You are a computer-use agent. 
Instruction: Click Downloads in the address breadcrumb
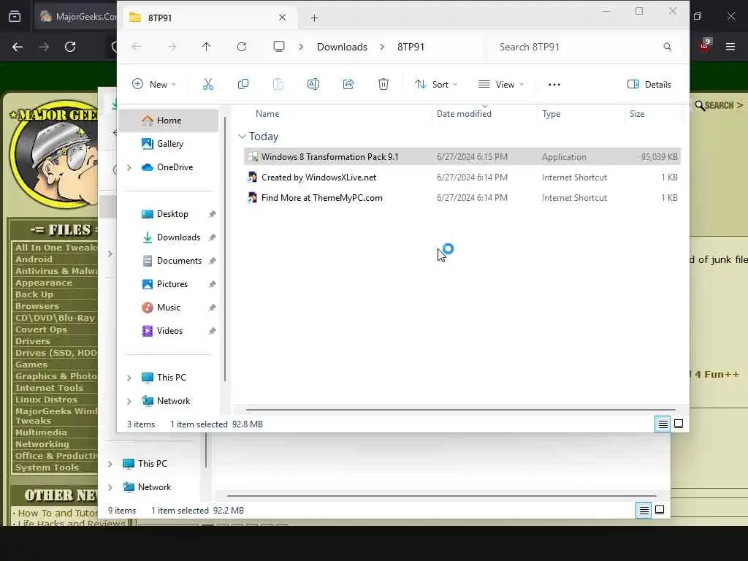pyautogui.click(x=342, y=47)
